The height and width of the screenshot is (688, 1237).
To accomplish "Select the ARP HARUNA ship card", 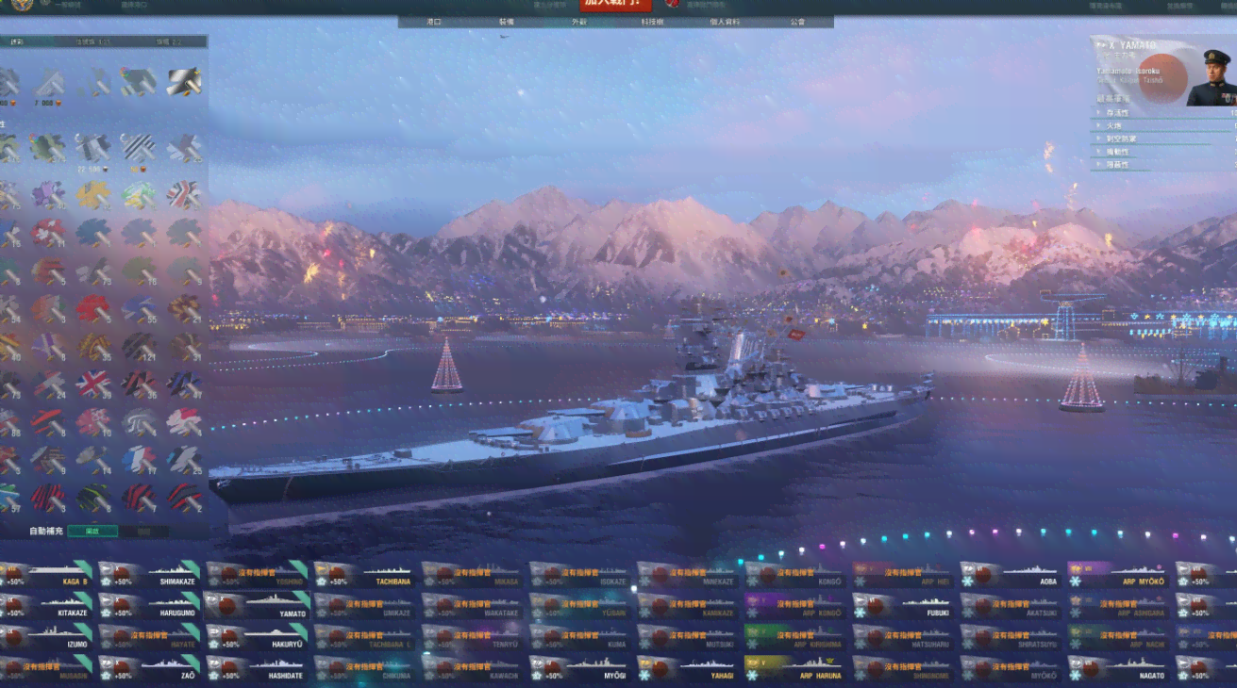I will pyautogui.click(x=794, y=669).
